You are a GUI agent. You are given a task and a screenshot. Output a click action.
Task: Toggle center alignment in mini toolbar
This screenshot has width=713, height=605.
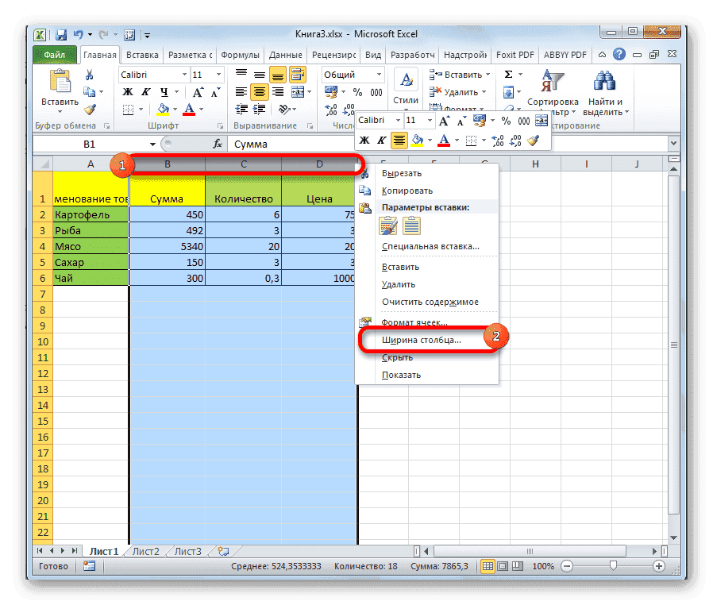click(400, 141)
